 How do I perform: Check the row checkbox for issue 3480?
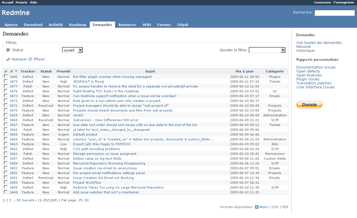click(6, 76)
